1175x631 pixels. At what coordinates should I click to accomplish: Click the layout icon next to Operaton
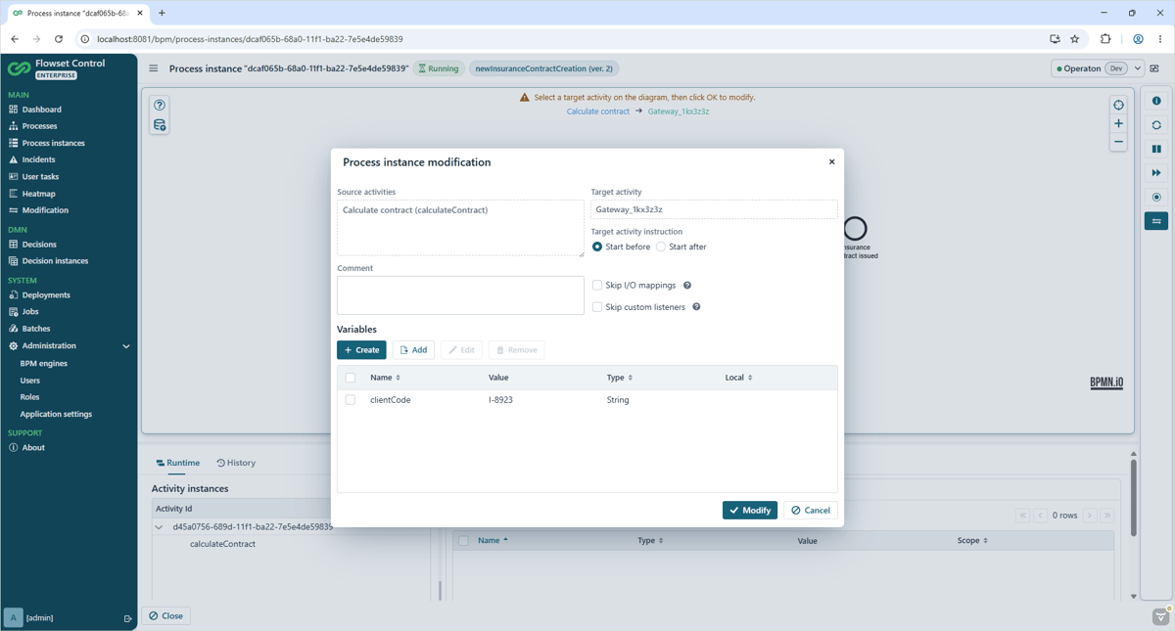(1154, 68)
